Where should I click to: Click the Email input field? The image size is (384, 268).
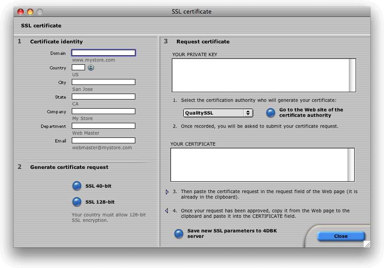pos(103,140)
